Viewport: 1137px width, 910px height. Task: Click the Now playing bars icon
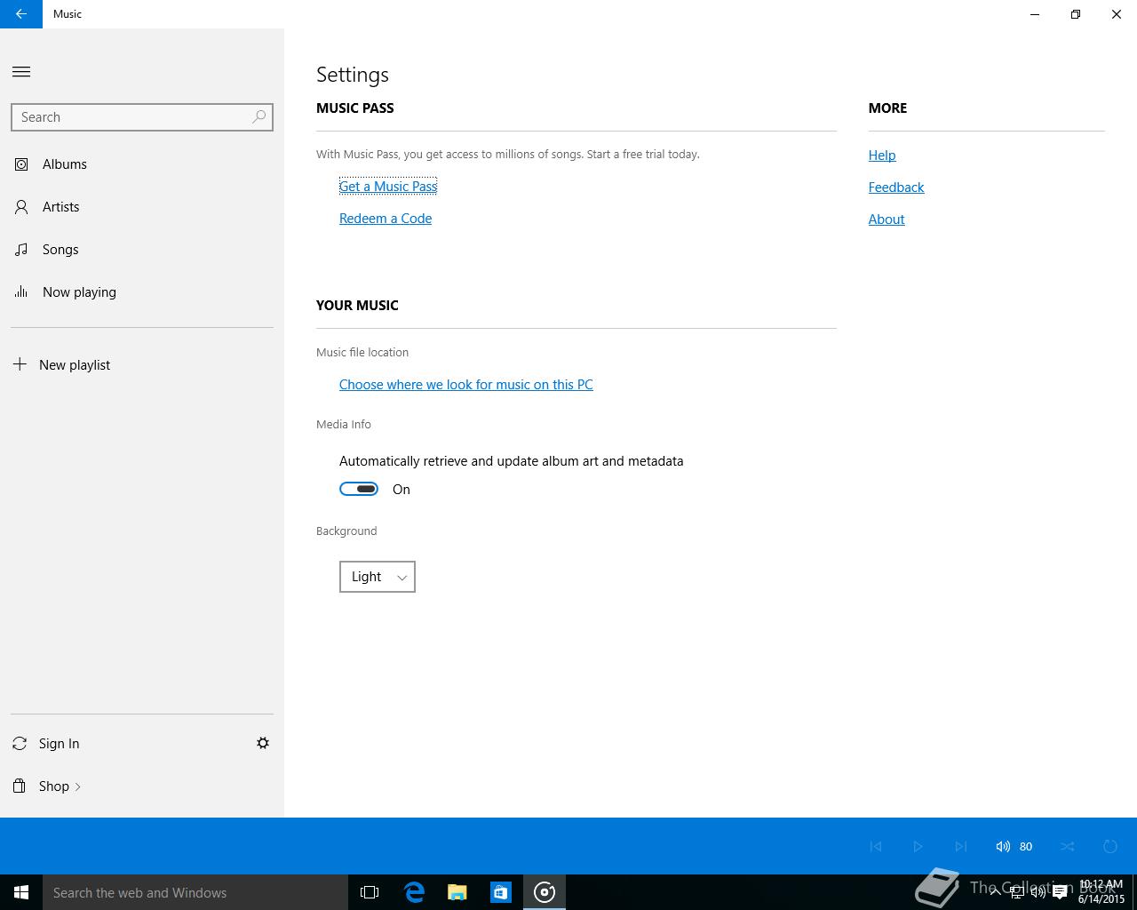[x=21, y=291]
